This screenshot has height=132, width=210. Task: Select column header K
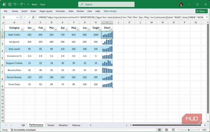click(x=129, y=22)
